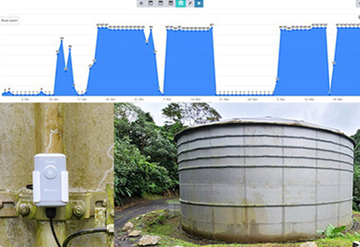Screen dimensions: 360x247
Task: Click the "19. Dec" axis label
Action: click(338, 100)
